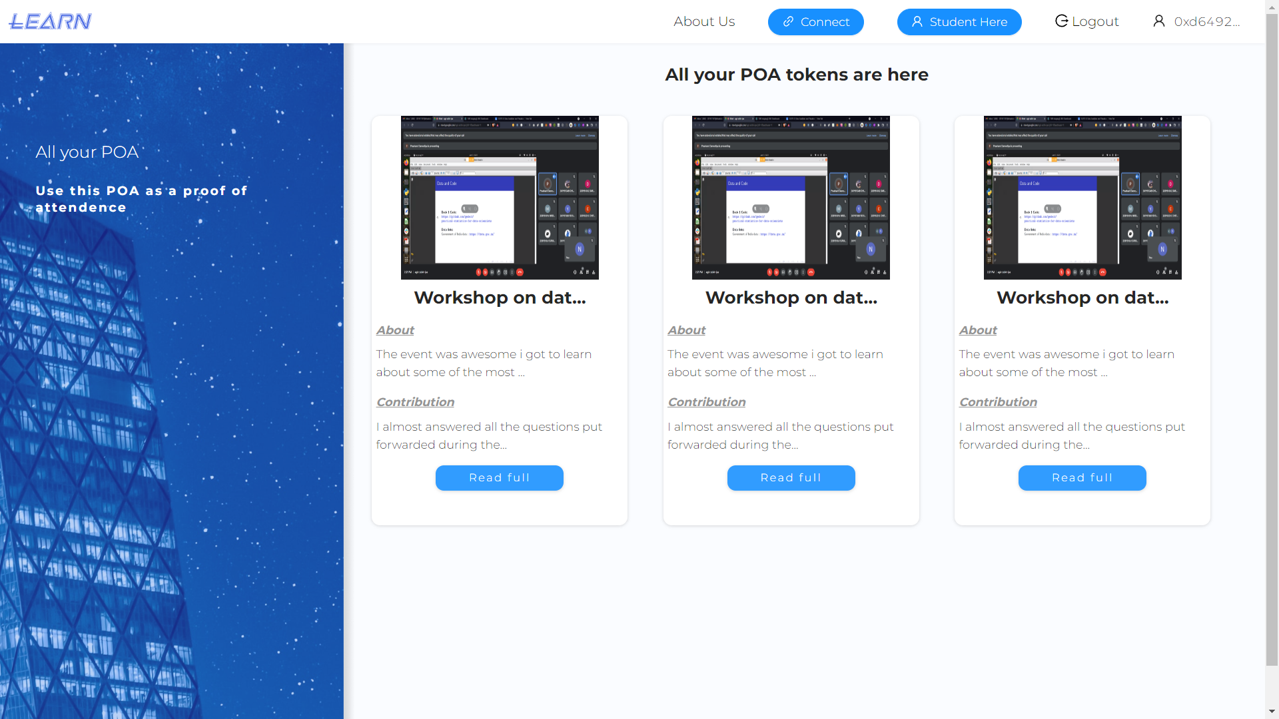
Task: Open the middle workshop screenshot thumbnail
Action: click(791, 198)
